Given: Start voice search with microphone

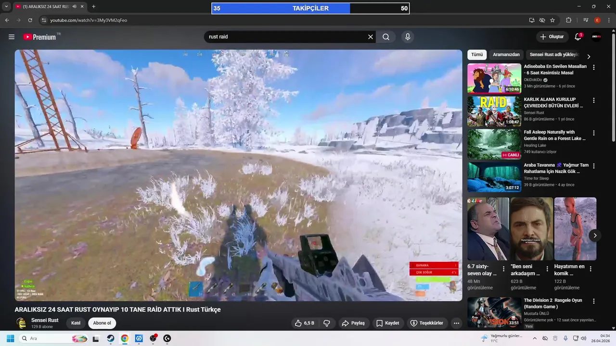Looking at the screenshot, I should tap(408, 37).
